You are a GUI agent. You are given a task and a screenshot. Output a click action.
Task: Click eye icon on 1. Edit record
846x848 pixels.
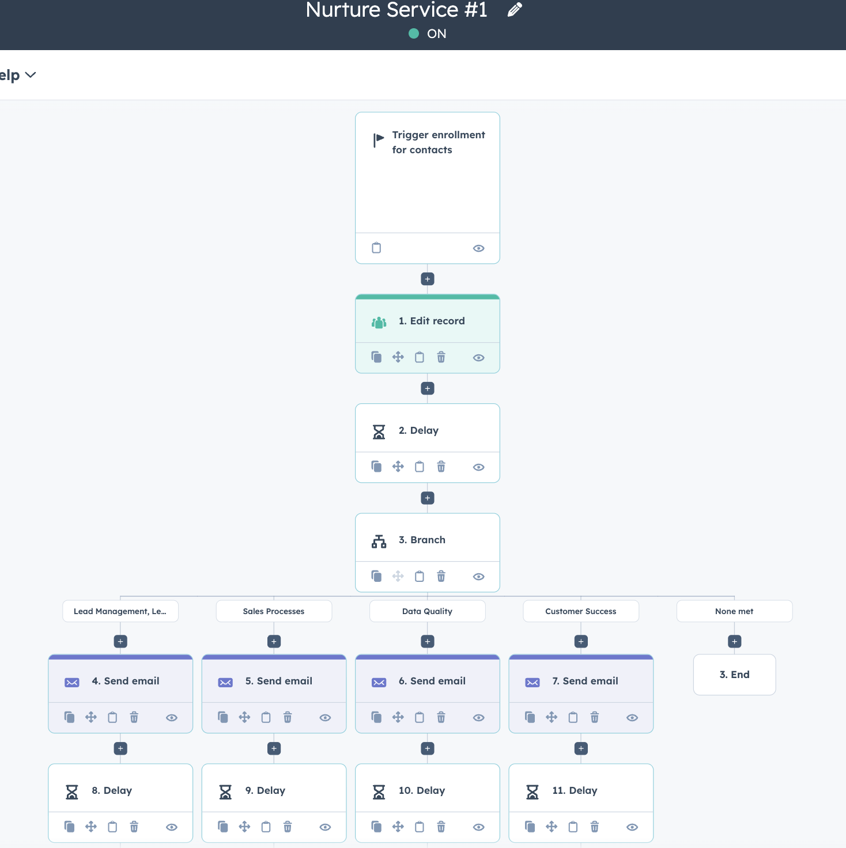coord(478,358)
